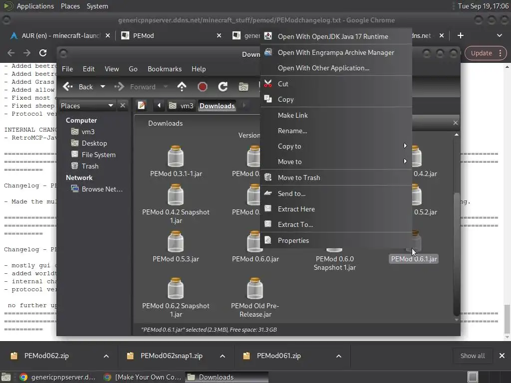511x383 pixels.
Task: Open the Edit menu
Action: 89,69
